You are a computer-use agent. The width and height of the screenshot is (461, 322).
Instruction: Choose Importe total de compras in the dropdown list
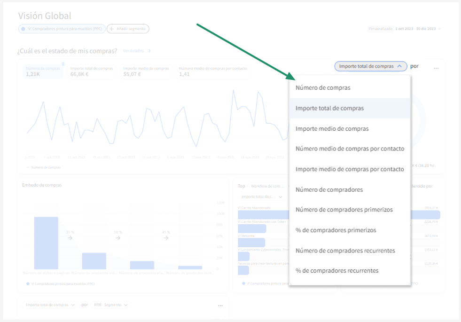tap(350, 108)
